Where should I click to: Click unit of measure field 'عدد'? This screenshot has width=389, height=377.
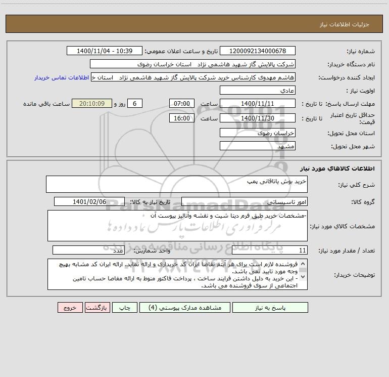point(88,250)
